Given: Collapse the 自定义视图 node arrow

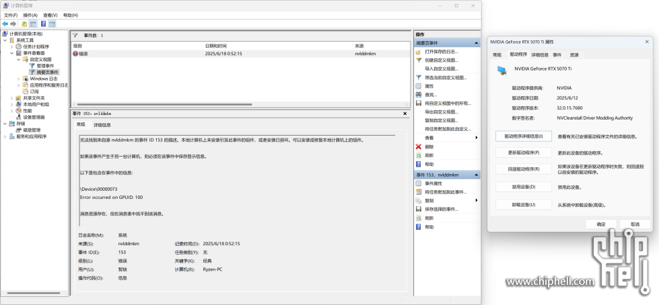Looking at the screenshot, I should click(x=18, y=59).
